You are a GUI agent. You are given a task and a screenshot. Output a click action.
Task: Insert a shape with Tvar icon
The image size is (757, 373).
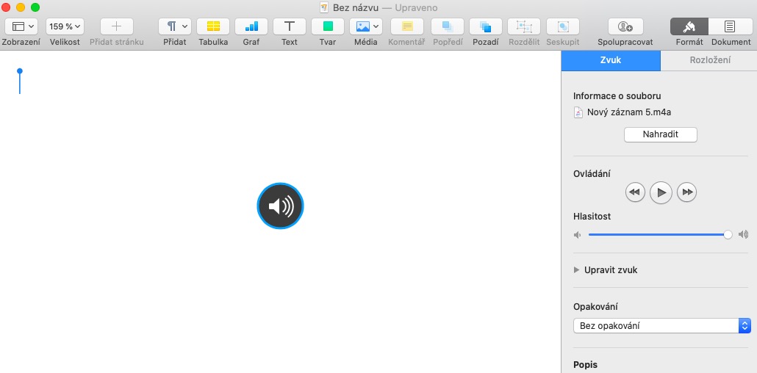coord(328,26)
